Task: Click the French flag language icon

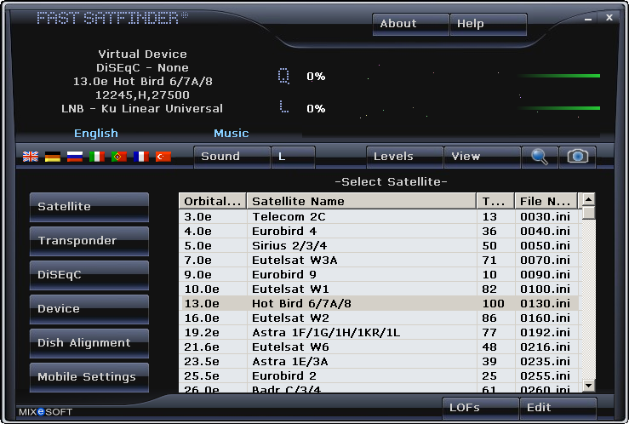Action: coord(140,157)
